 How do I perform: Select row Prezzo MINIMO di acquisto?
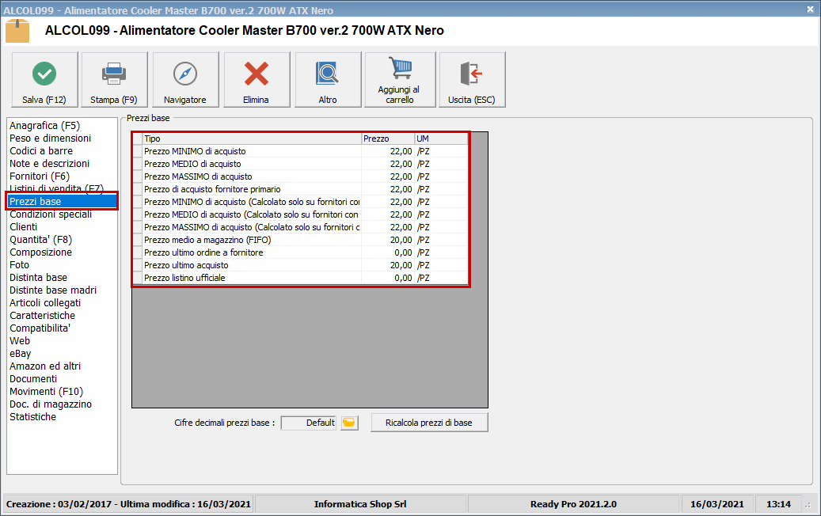pyautogui.click(x=301, y=151)
